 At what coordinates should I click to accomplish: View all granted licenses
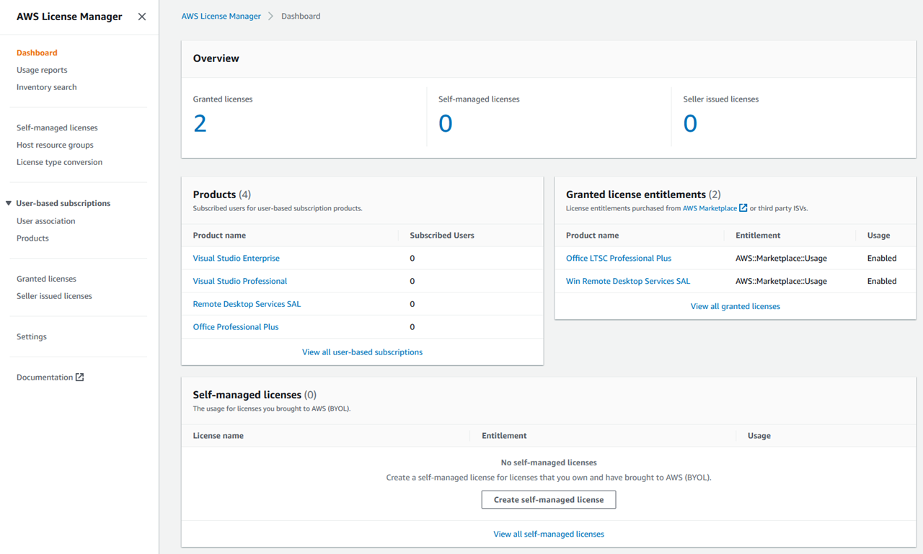coord(735,305)
